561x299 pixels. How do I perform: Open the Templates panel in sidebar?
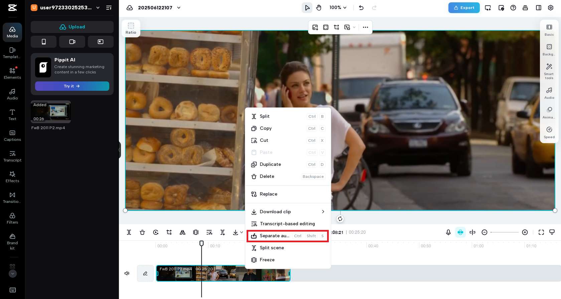12,53
